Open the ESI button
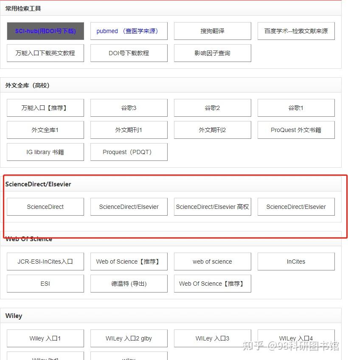Viewport: 348px width, 360px height. (x=45, y=284)
